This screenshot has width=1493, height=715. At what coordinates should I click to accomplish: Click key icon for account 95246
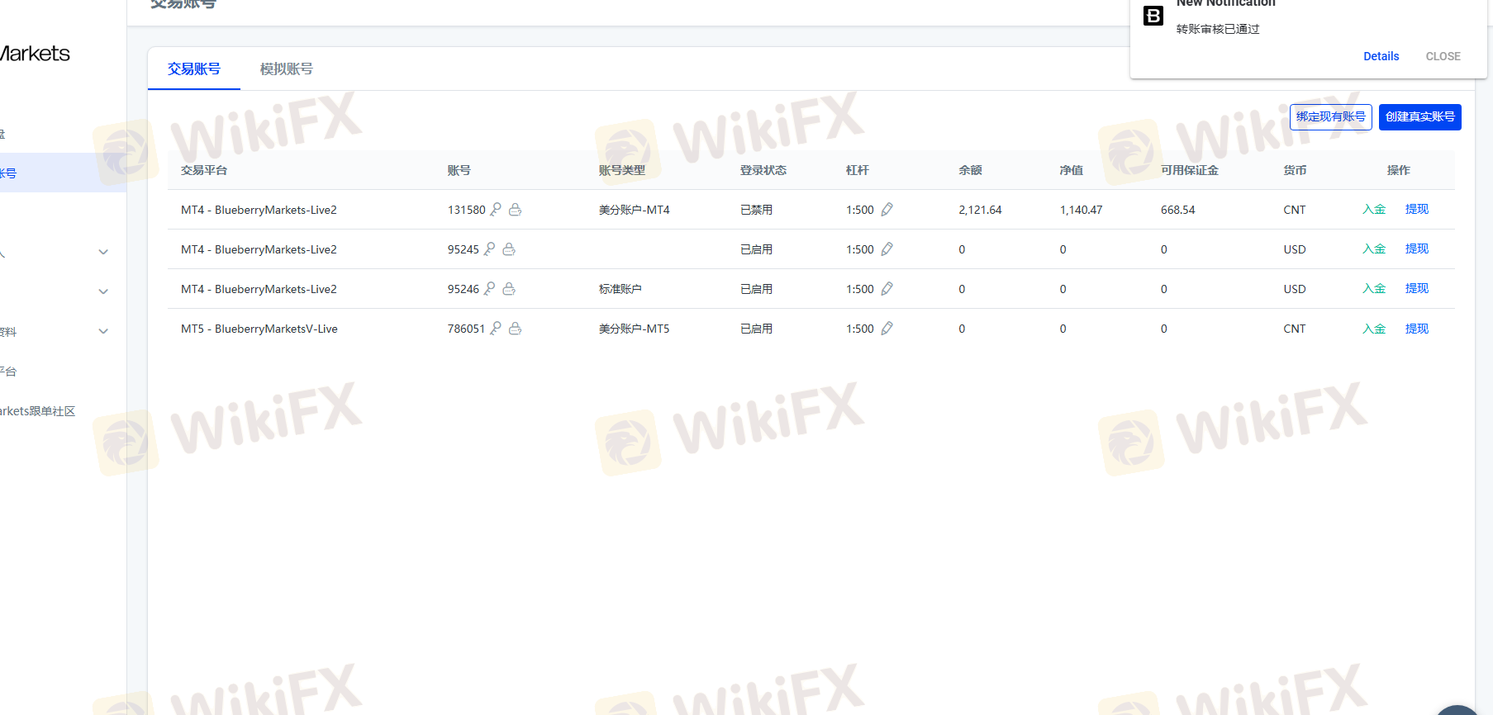[x=489, y=288]
